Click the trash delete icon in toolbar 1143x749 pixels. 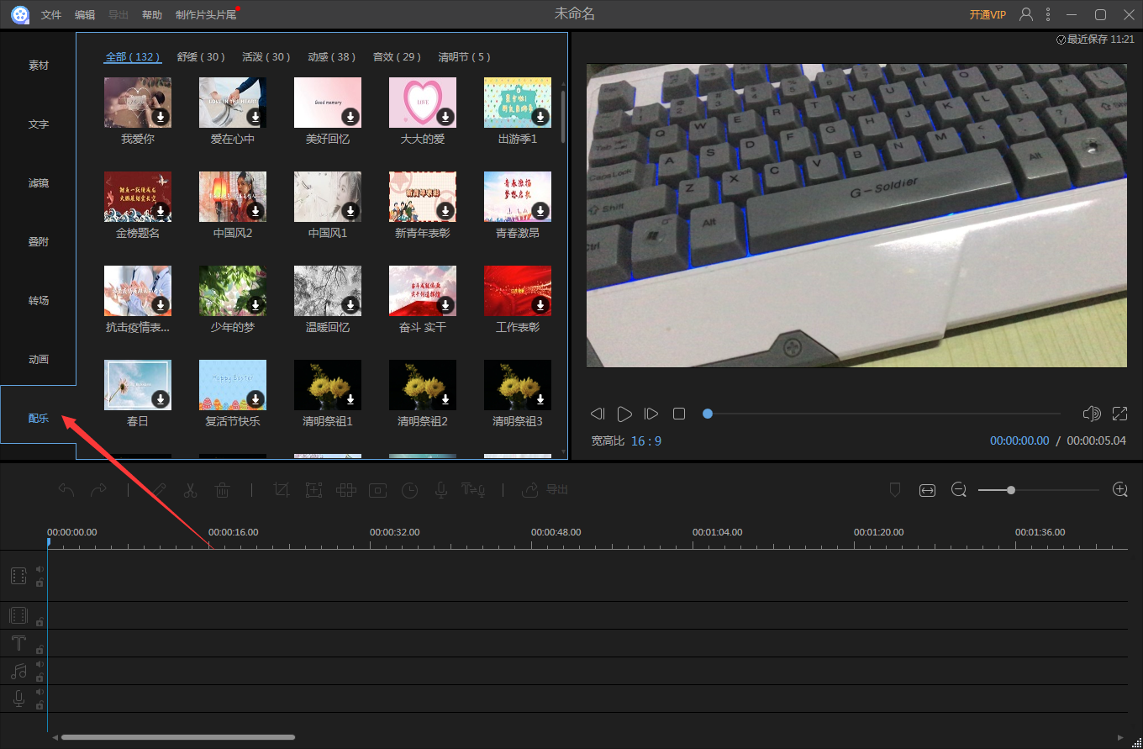click(x=222, y=490)
